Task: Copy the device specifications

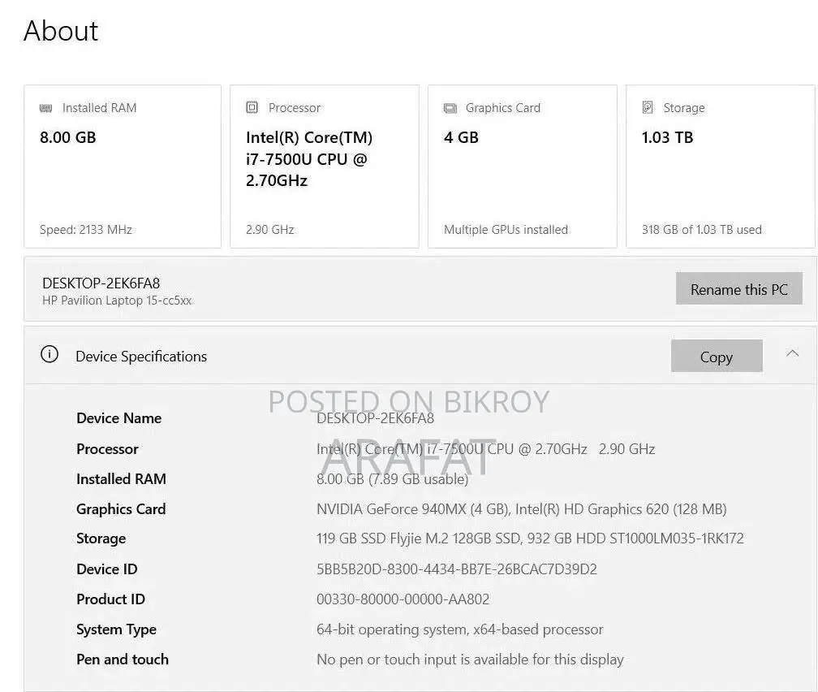Action: pos(717,357)
